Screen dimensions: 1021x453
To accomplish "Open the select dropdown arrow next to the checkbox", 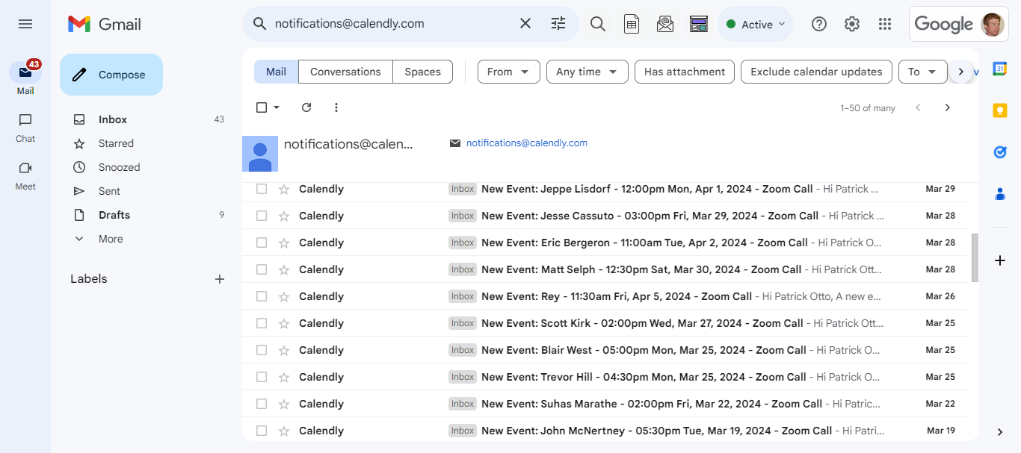I will click(x=277, y=107).
